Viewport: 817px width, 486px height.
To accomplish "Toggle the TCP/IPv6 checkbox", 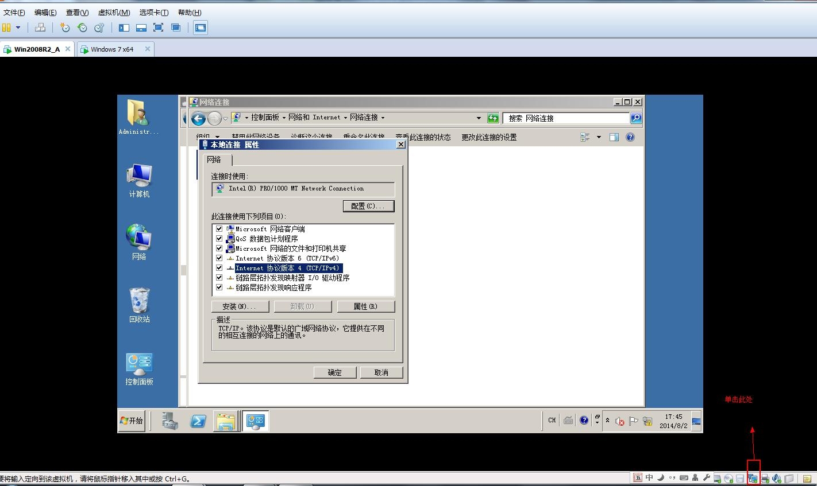I will pyautogui.click(x=219, y=258).
